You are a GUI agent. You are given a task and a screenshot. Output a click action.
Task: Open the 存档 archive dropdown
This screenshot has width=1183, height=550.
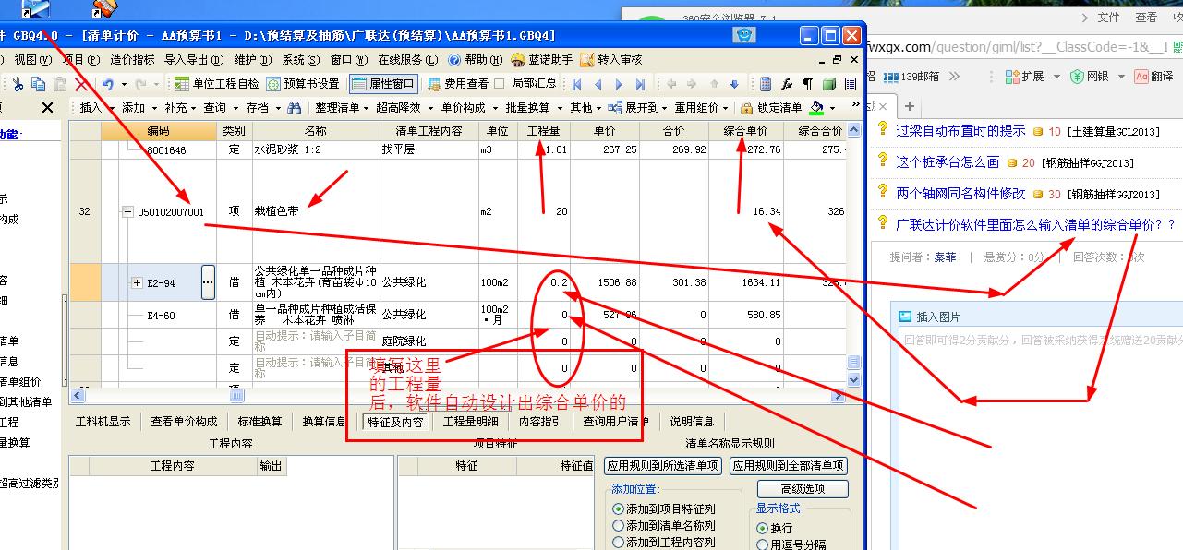(x=262, y=108)
